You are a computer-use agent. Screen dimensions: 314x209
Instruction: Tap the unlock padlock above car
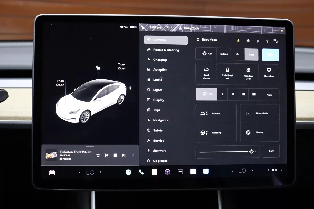pos(98,68)
